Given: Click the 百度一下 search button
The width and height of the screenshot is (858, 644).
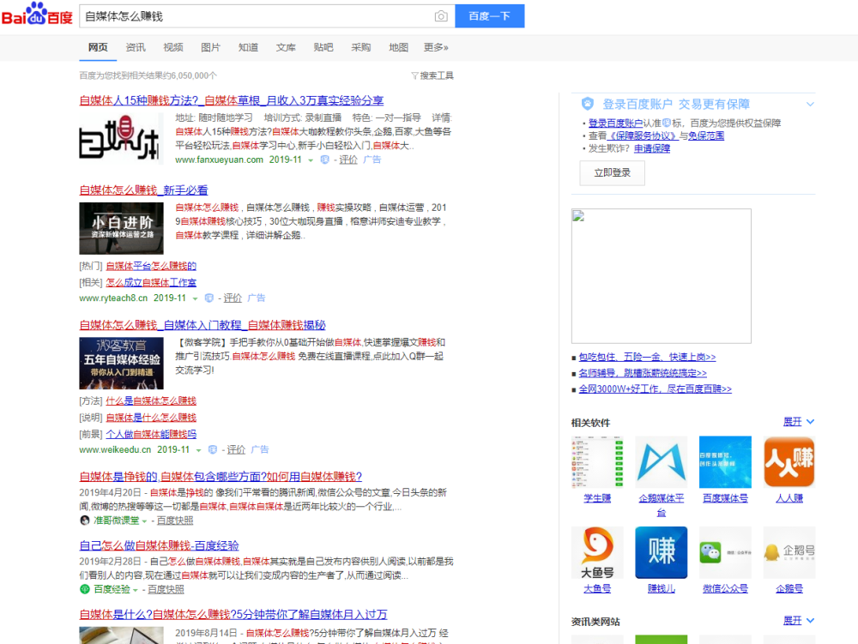Looking at the screenshot, I should tap(490, 15).
